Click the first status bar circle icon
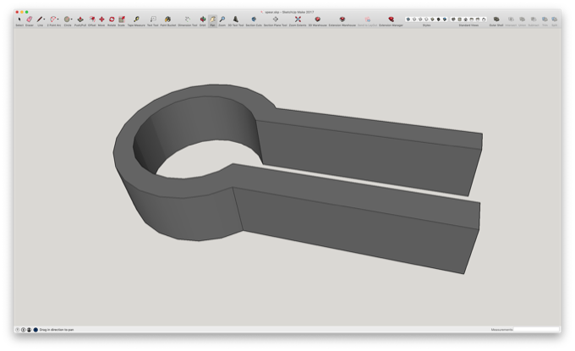 pyautogui.click(x=17, y=330)
